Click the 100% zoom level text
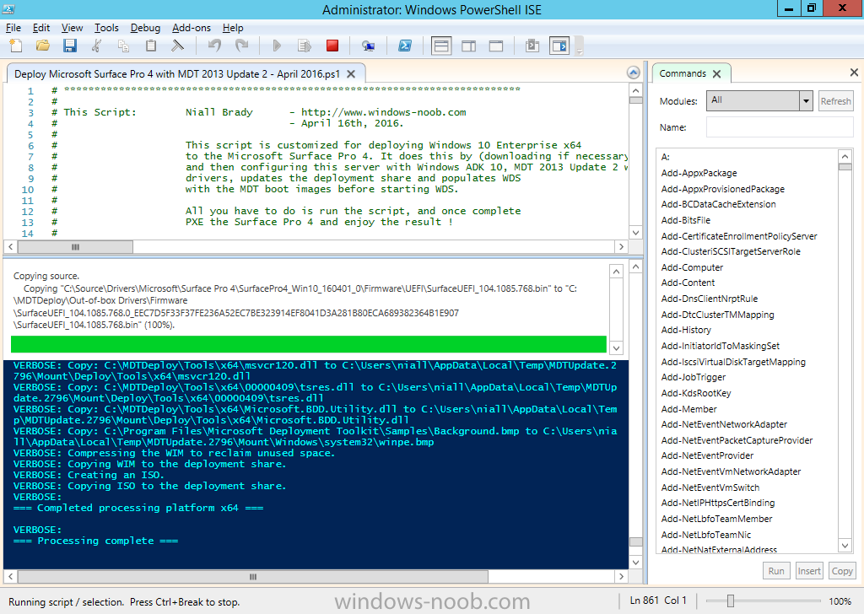 (840, 601)
